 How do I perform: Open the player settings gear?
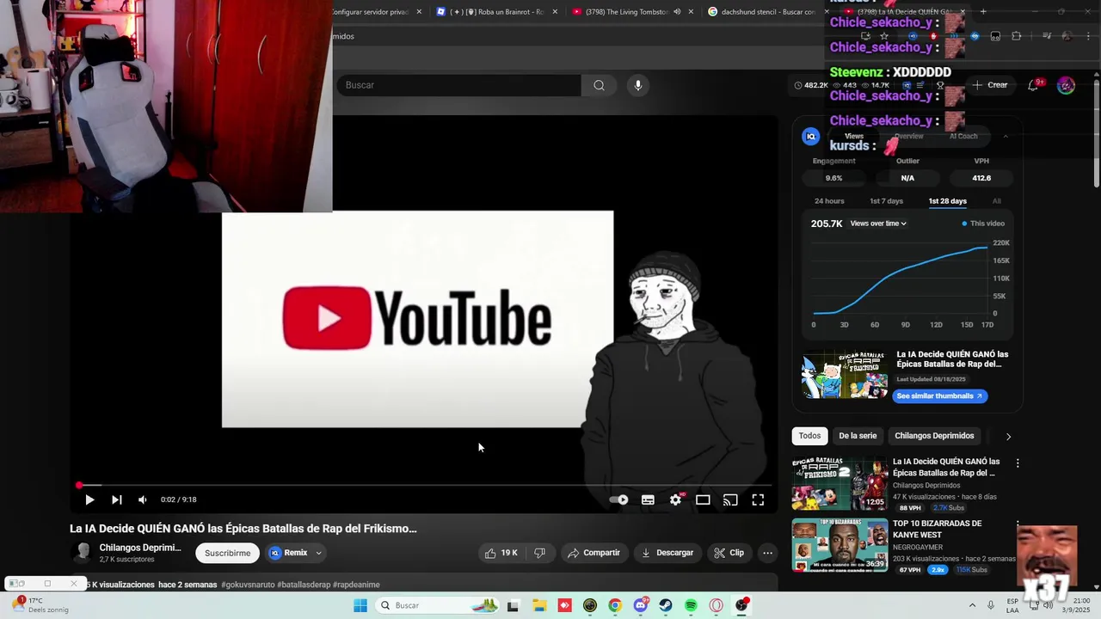coord(676,499)
